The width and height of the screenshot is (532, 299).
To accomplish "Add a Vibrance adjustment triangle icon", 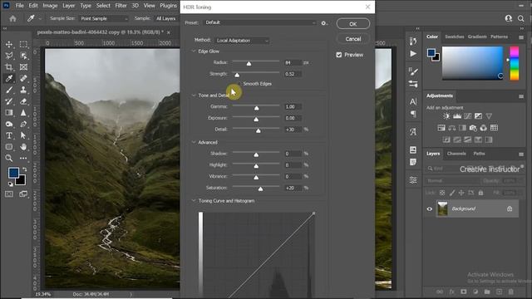I will [x=489, y=116].
